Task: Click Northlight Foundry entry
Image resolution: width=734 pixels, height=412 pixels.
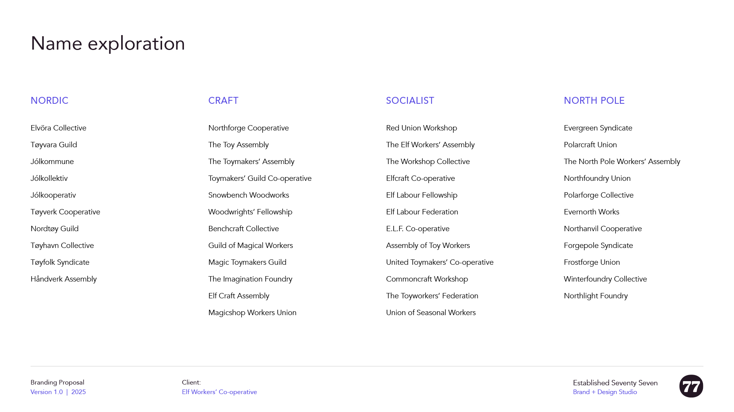Action: coord(596,296)
